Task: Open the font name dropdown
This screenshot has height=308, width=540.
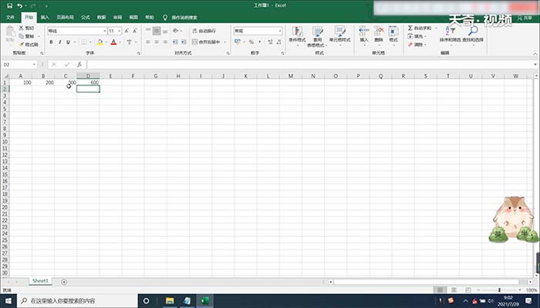Action: (105, 31)
